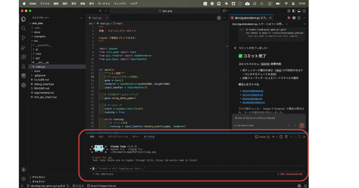This screenshot has width=359, height=188.
Task: Open the new terminal profile dropdown arrow
Action: [x=277, y=137]
